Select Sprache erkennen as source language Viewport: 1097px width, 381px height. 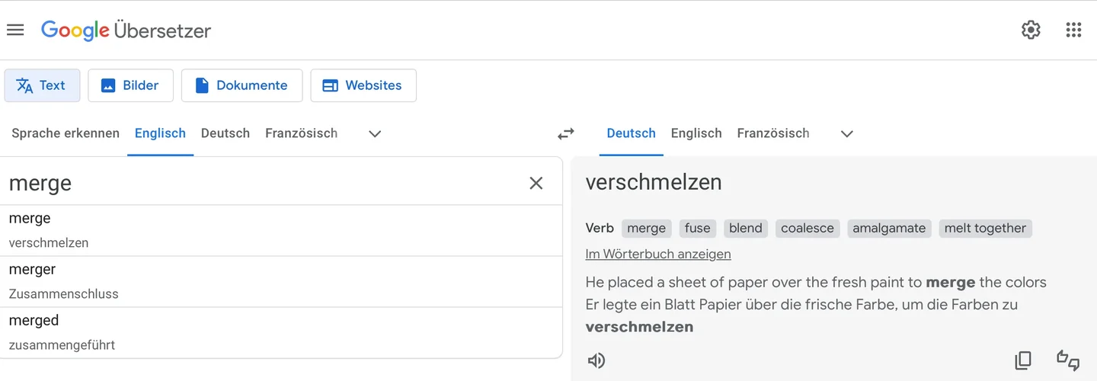coord(66,133)
